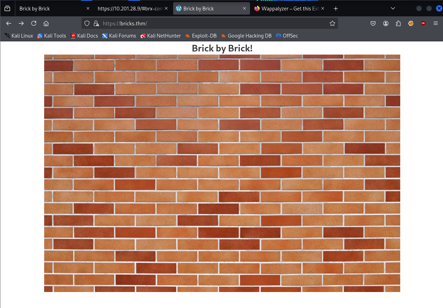443x308 pixels.
Task: Reload the current page
Action: tap(34, 23)
